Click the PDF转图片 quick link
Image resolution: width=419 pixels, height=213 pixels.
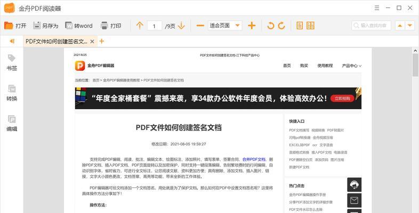tap(336, 130)
